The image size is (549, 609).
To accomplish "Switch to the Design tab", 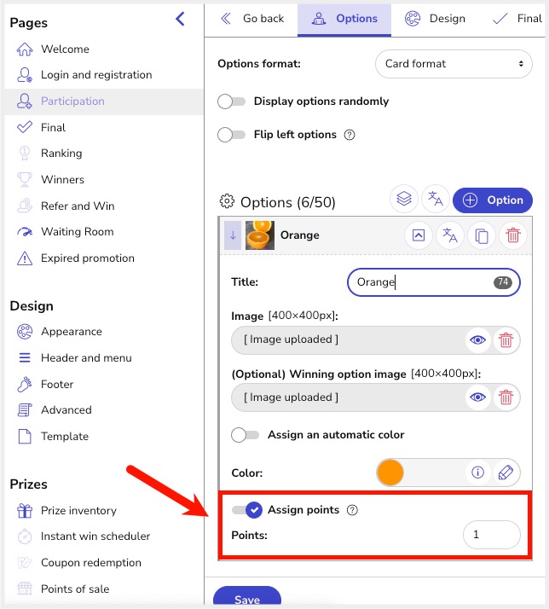I will (x=436, y=19).
